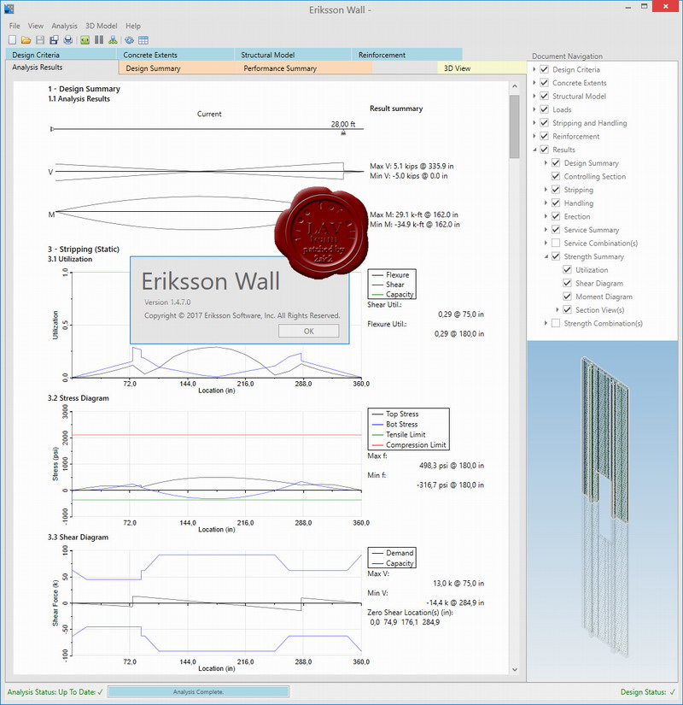Expand the Design Criteria tree node
The width and height of the screenshot is (683, 705).
pyautogui.click(x=534, y=69)
